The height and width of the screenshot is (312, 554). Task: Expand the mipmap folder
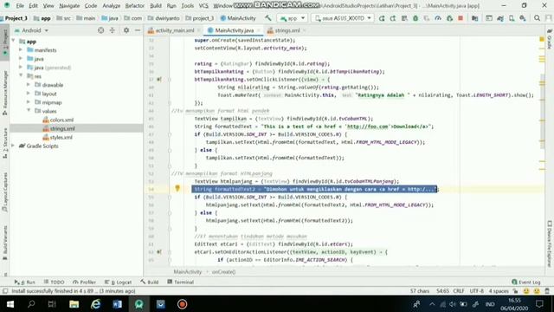click(x=29, y=102)
